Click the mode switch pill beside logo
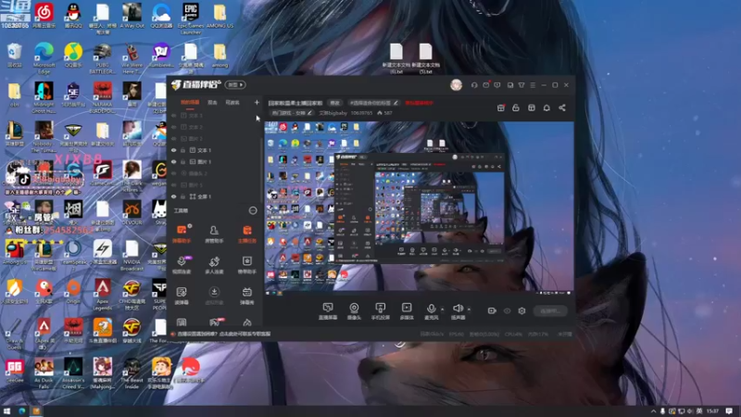This screenshot has height=417, width=741. [x=235, y=84]
